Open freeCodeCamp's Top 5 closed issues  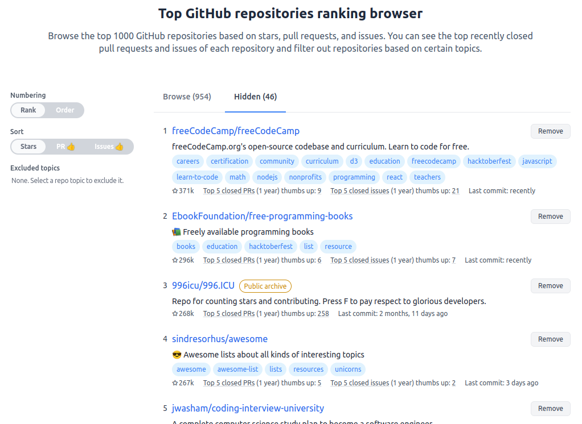point(360,191)
